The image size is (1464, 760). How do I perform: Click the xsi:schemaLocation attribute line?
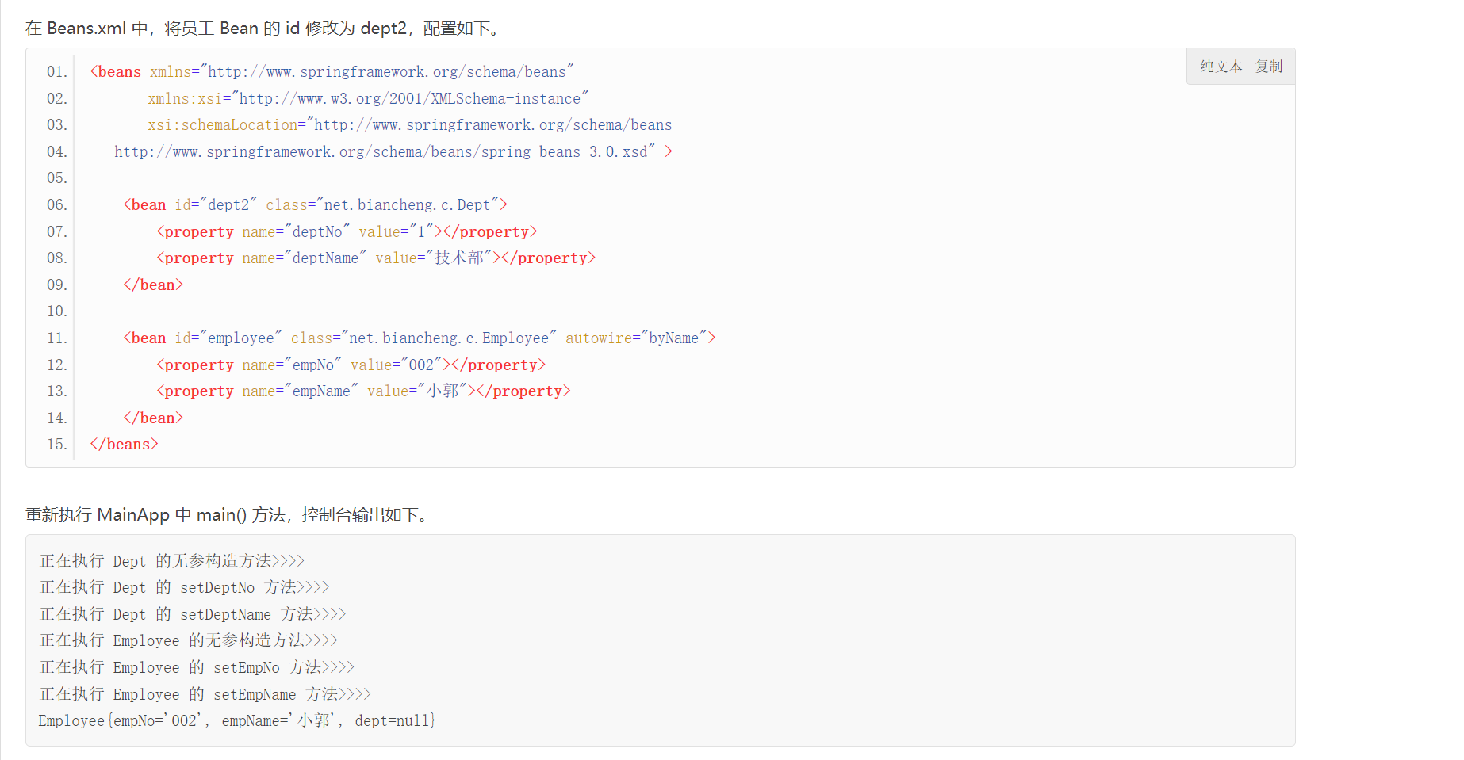[x=409, y=125]
